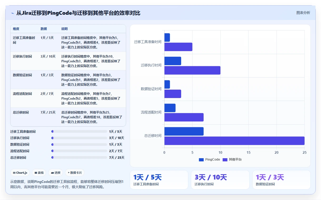Viewport: 321px width, 200px height.
Task: Click PingCode bar for 迁移工具准备时间
Action: point(167,37)
